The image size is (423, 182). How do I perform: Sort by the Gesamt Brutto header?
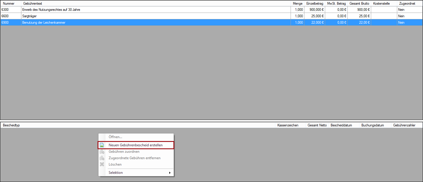click(x=359, y=4)
